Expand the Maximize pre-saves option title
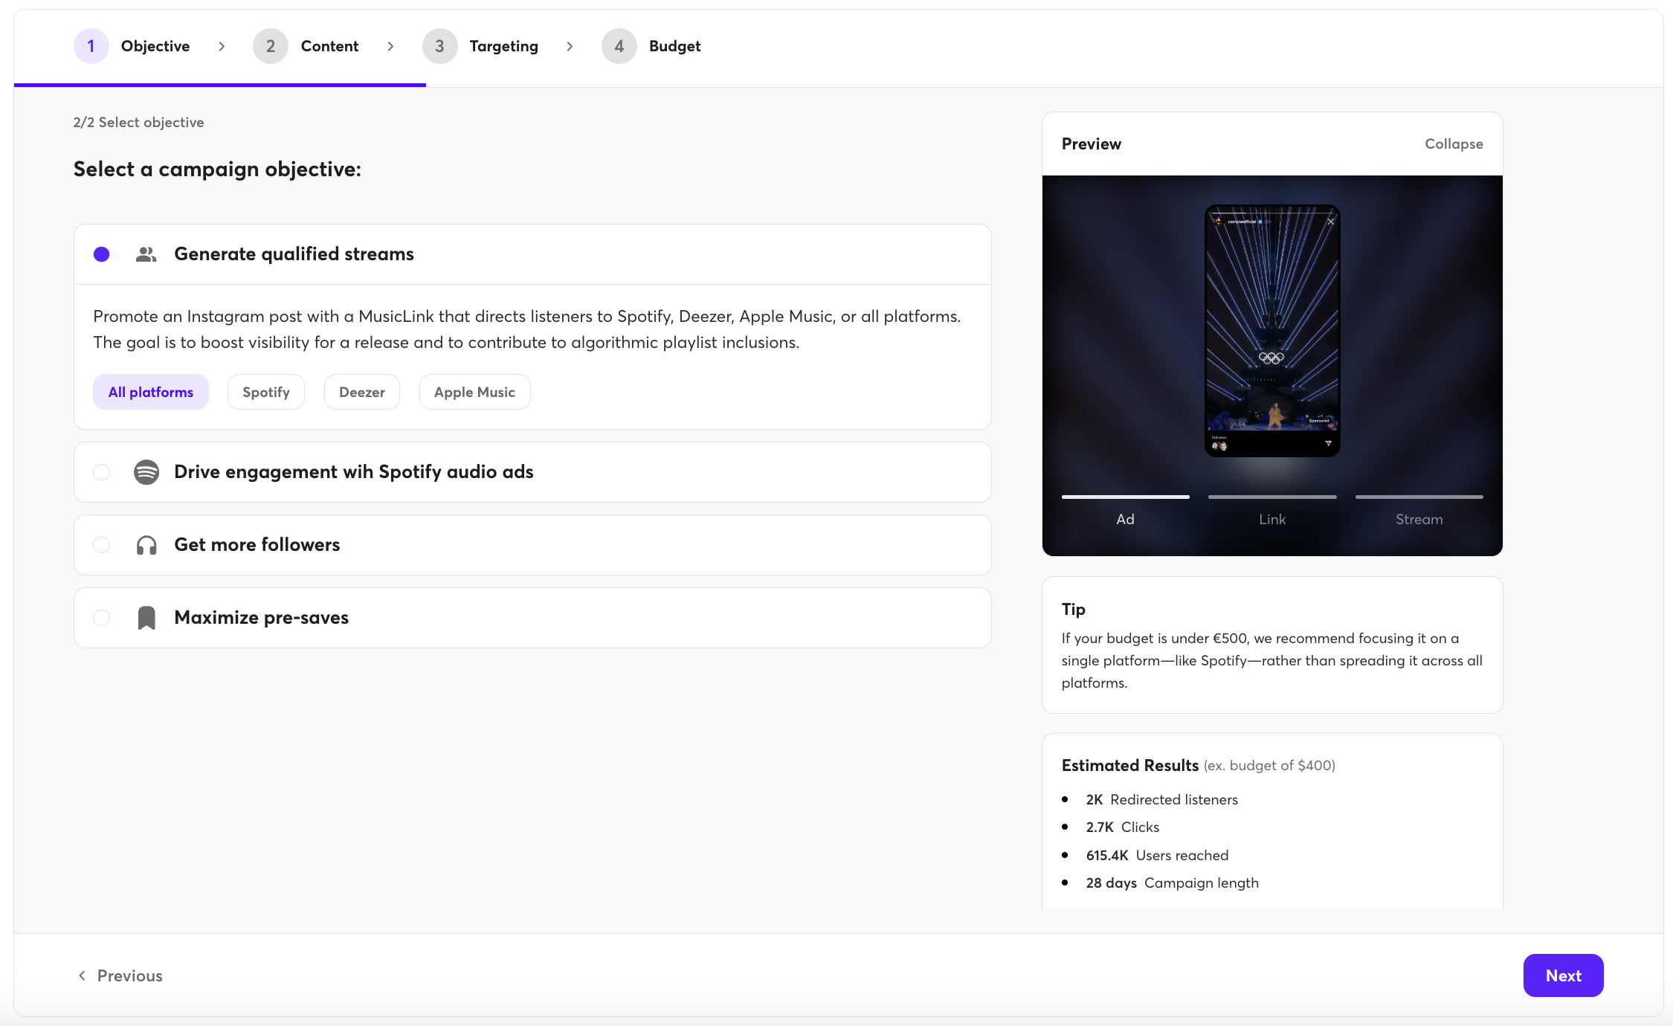The width and height of the screenshot is (1673, 1026). tap(262, 618)
